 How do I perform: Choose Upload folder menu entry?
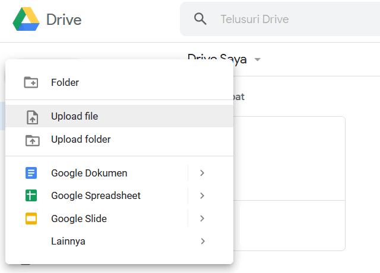point(81,140)
